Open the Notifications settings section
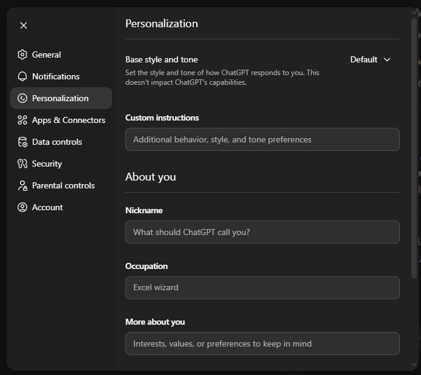Image resolution: width=421 pixels, height=375 pixels. [56, 76]
